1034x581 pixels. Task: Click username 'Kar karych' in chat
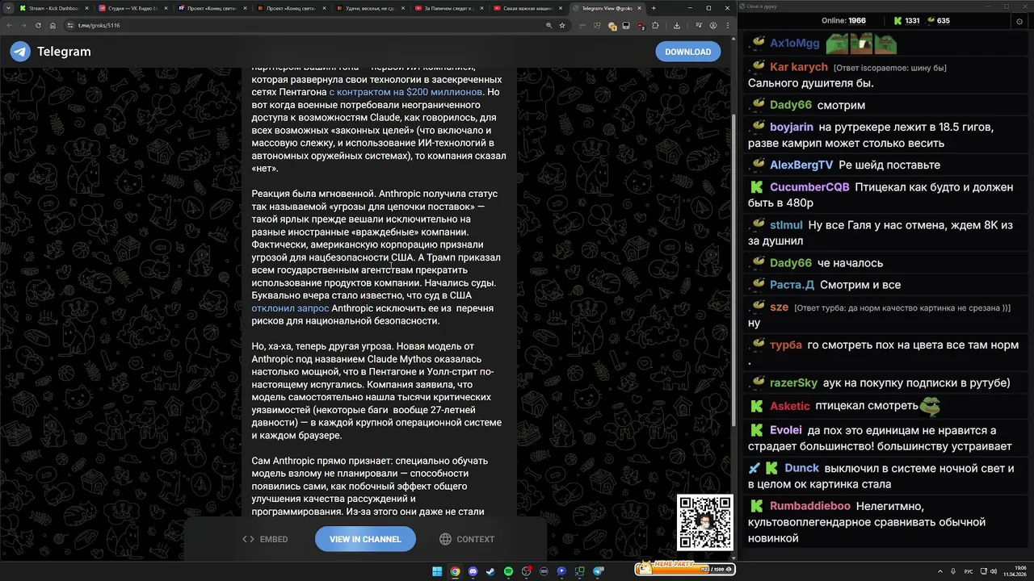click(x=799, y=67)
